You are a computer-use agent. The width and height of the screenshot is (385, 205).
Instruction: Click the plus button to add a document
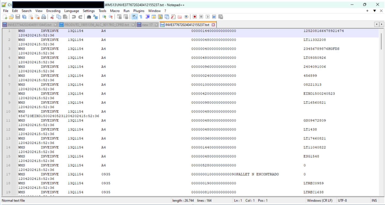(367, 11)
